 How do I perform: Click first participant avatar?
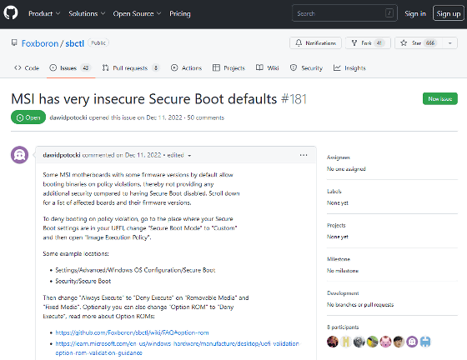click(x=333, y=342)
